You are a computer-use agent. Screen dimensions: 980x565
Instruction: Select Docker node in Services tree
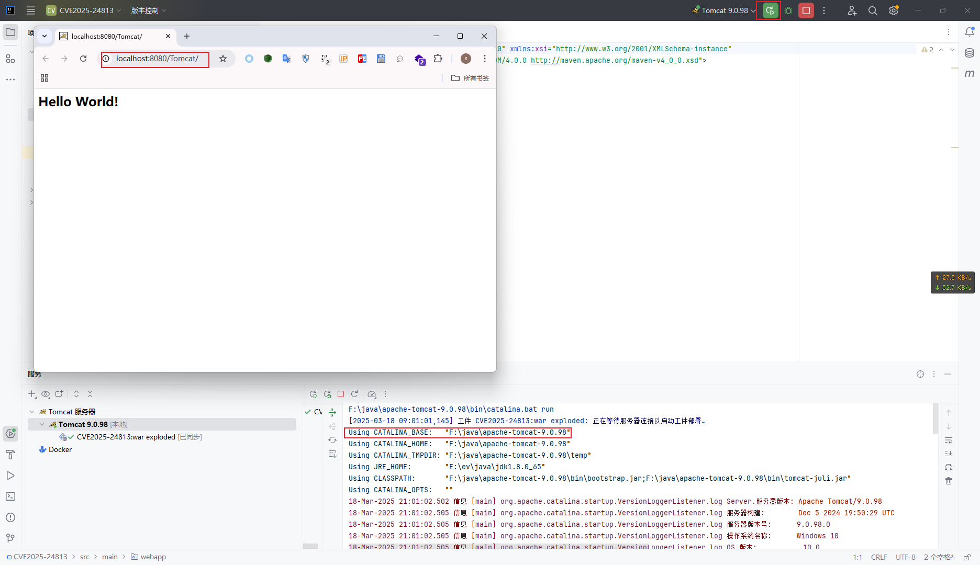click(55, 449)
